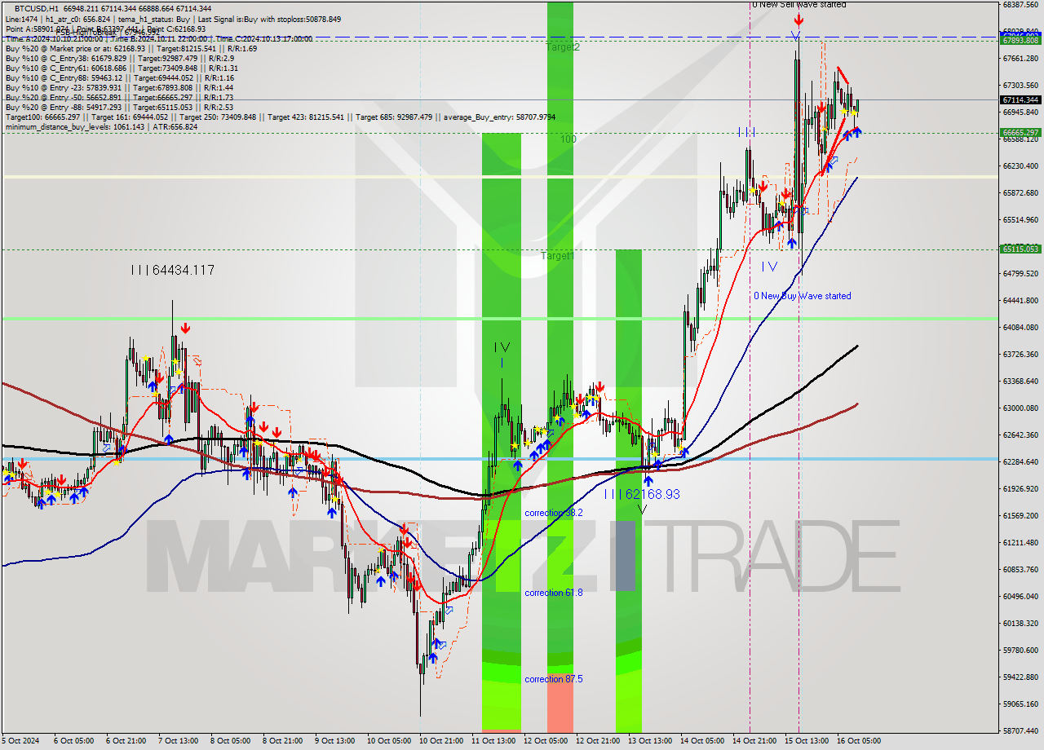1044x750 pixels.
Task: Select '0 New Buy Wave started' text
Action: [x=802, y=296]
